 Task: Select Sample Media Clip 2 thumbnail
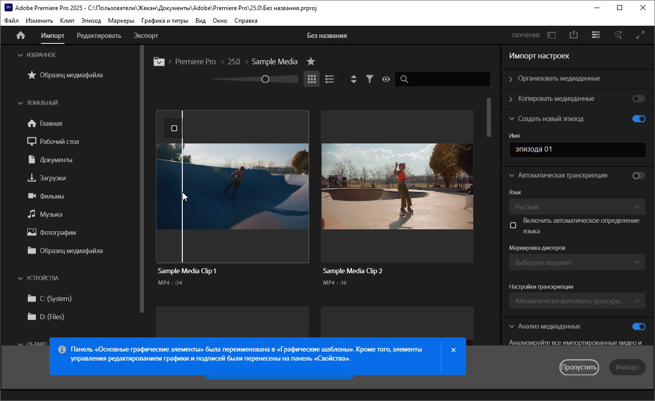pos(397,186)
